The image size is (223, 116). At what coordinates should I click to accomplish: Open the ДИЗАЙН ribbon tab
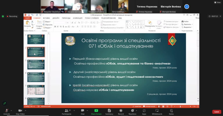(x=56, y=18)
